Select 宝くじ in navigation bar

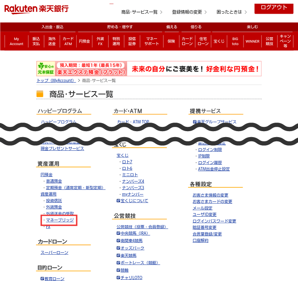(219, 41)
